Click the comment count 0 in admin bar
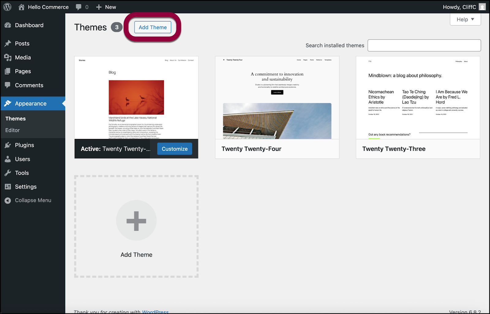 (87, 7)
